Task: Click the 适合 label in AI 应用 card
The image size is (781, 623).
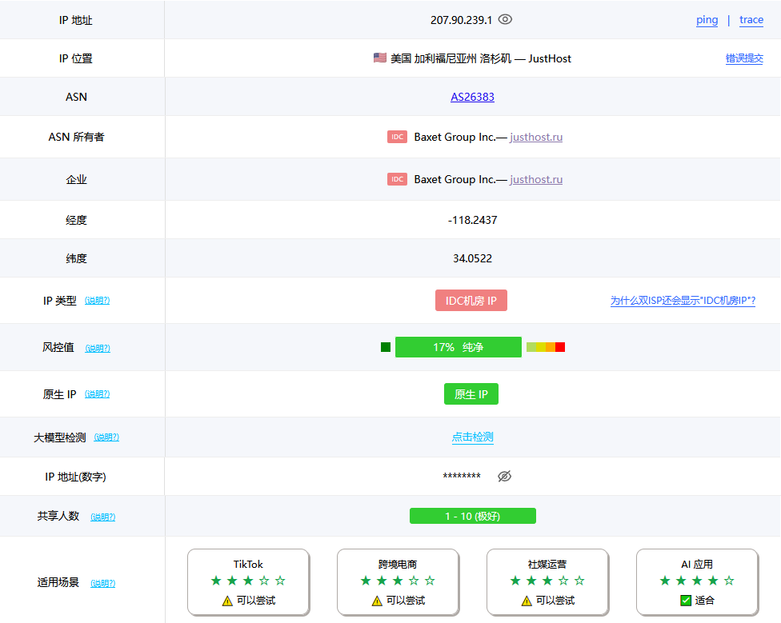Action: point(704,601)
